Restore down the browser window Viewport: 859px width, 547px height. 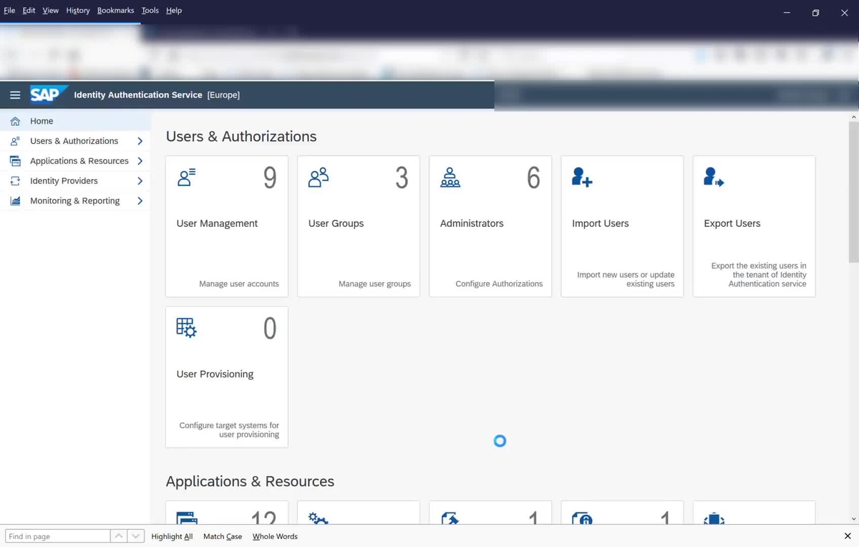point(815,13)
